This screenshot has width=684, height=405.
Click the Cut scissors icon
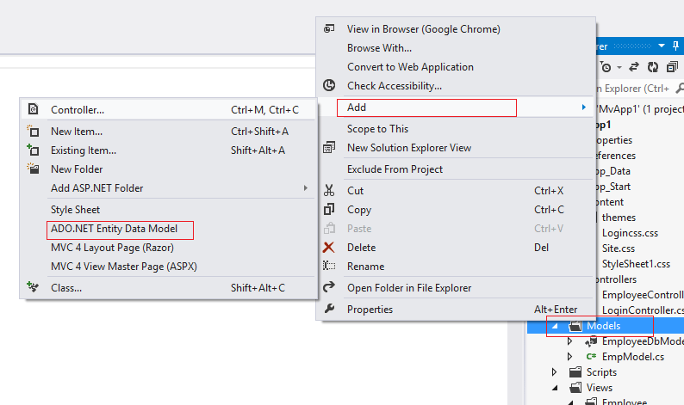click(x=328, y=191)
